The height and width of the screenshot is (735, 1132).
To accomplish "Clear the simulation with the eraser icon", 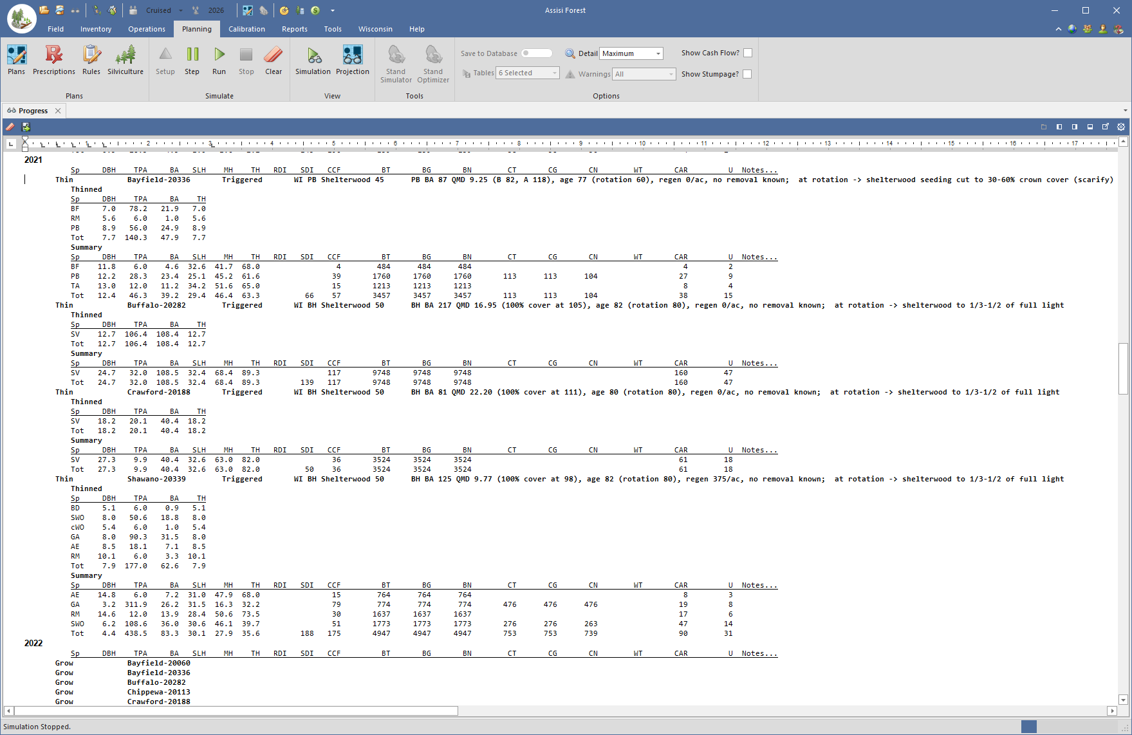I will pos(274,60).
